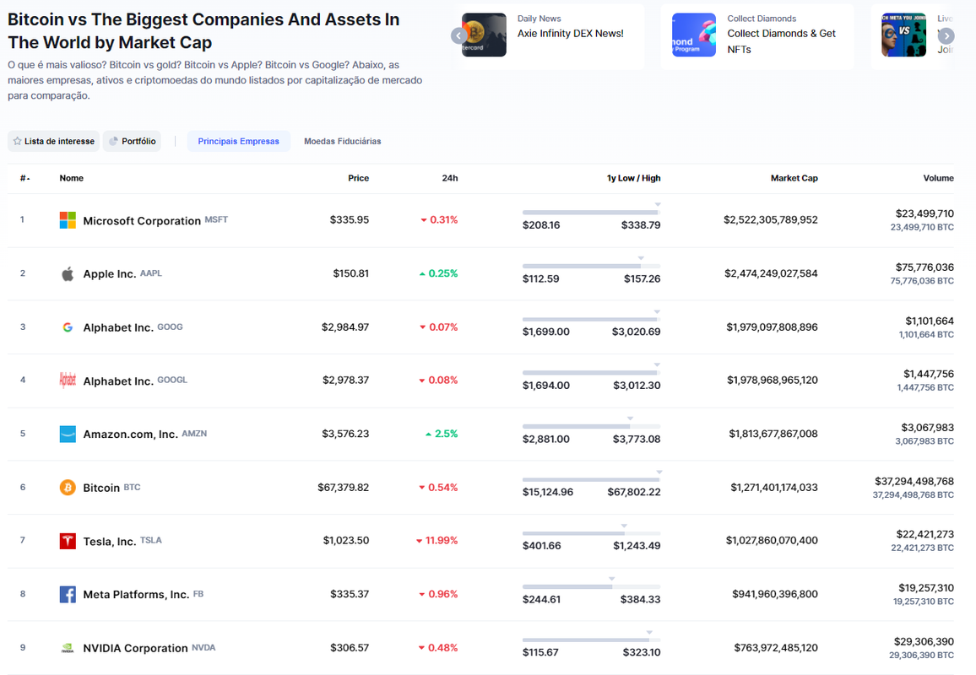Click Meta Platforms' 1y low/high range bar
This screenshot has width=976, height=675.
tap(591, 586)
